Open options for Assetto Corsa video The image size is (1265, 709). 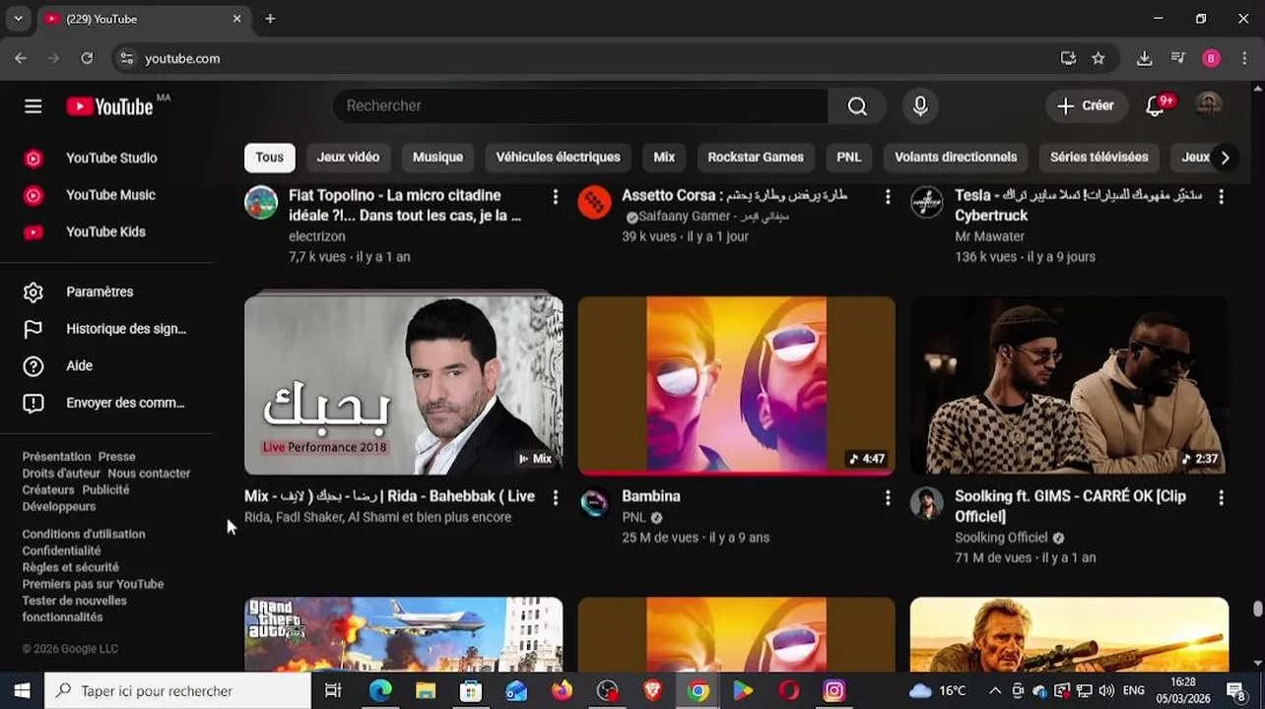coord(888,197)
